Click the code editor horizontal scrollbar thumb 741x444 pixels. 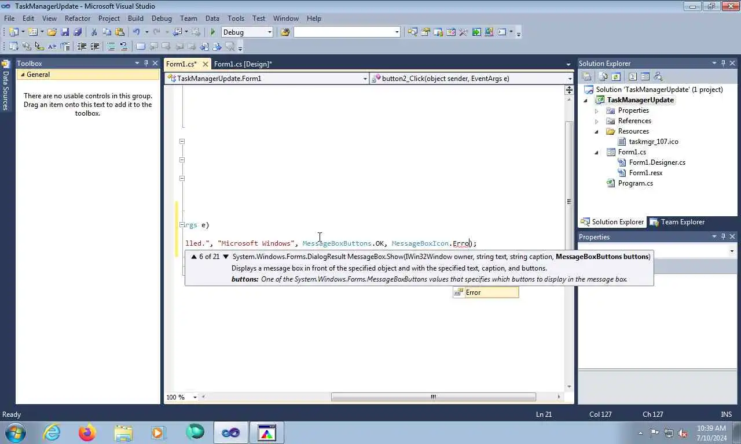point(434,397)
